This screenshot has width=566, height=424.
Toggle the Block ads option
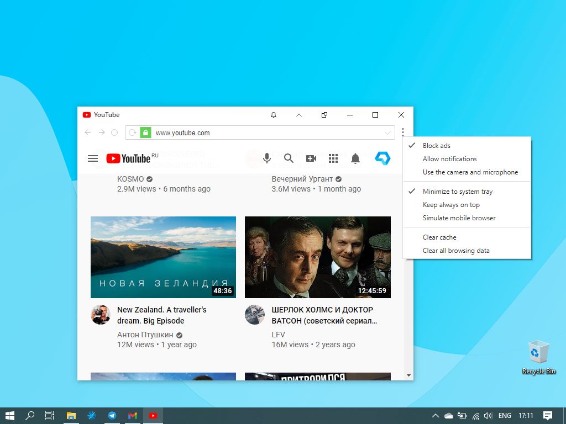(467, 146)
